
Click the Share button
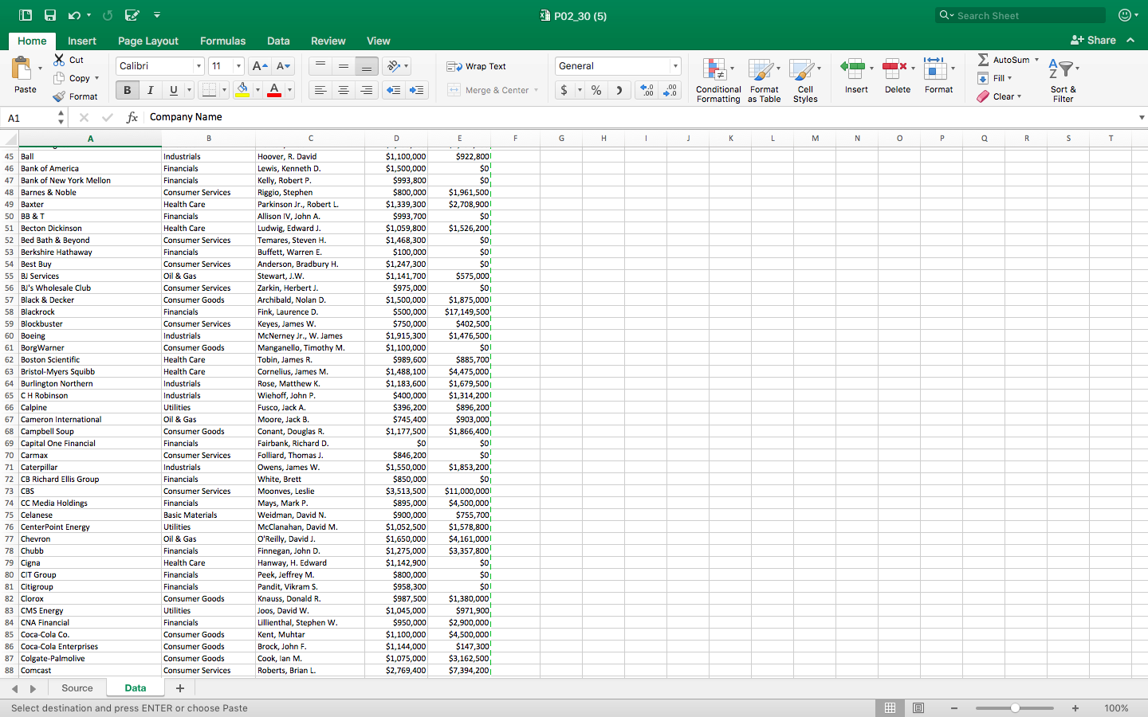click(x=1093, y=40)
